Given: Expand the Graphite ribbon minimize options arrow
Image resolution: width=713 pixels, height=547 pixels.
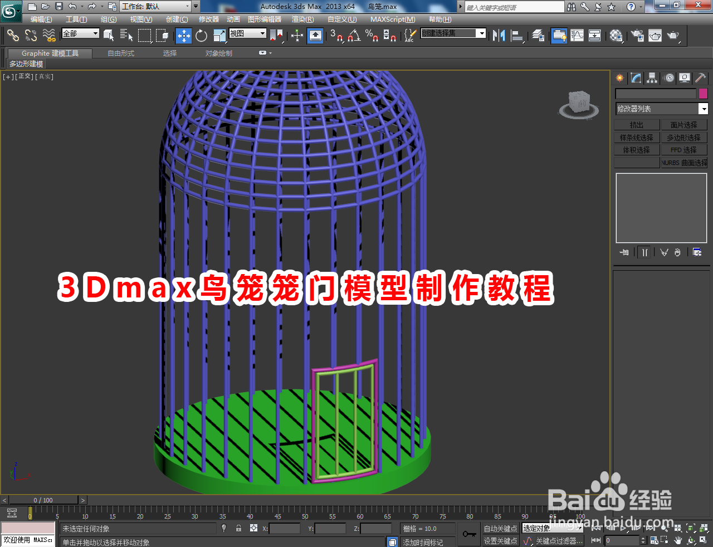Looking at the screenshot, I should (271, 53).
